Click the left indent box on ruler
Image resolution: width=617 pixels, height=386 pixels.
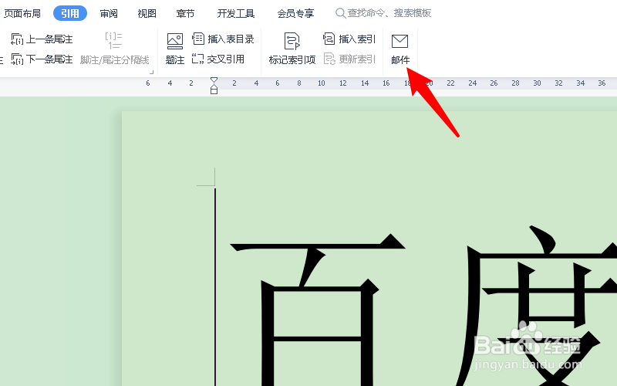click(214, 91)
